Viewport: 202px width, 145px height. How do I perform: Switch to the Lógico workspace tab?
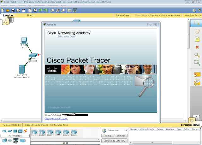pyautogui.click(x=8, y=15)
